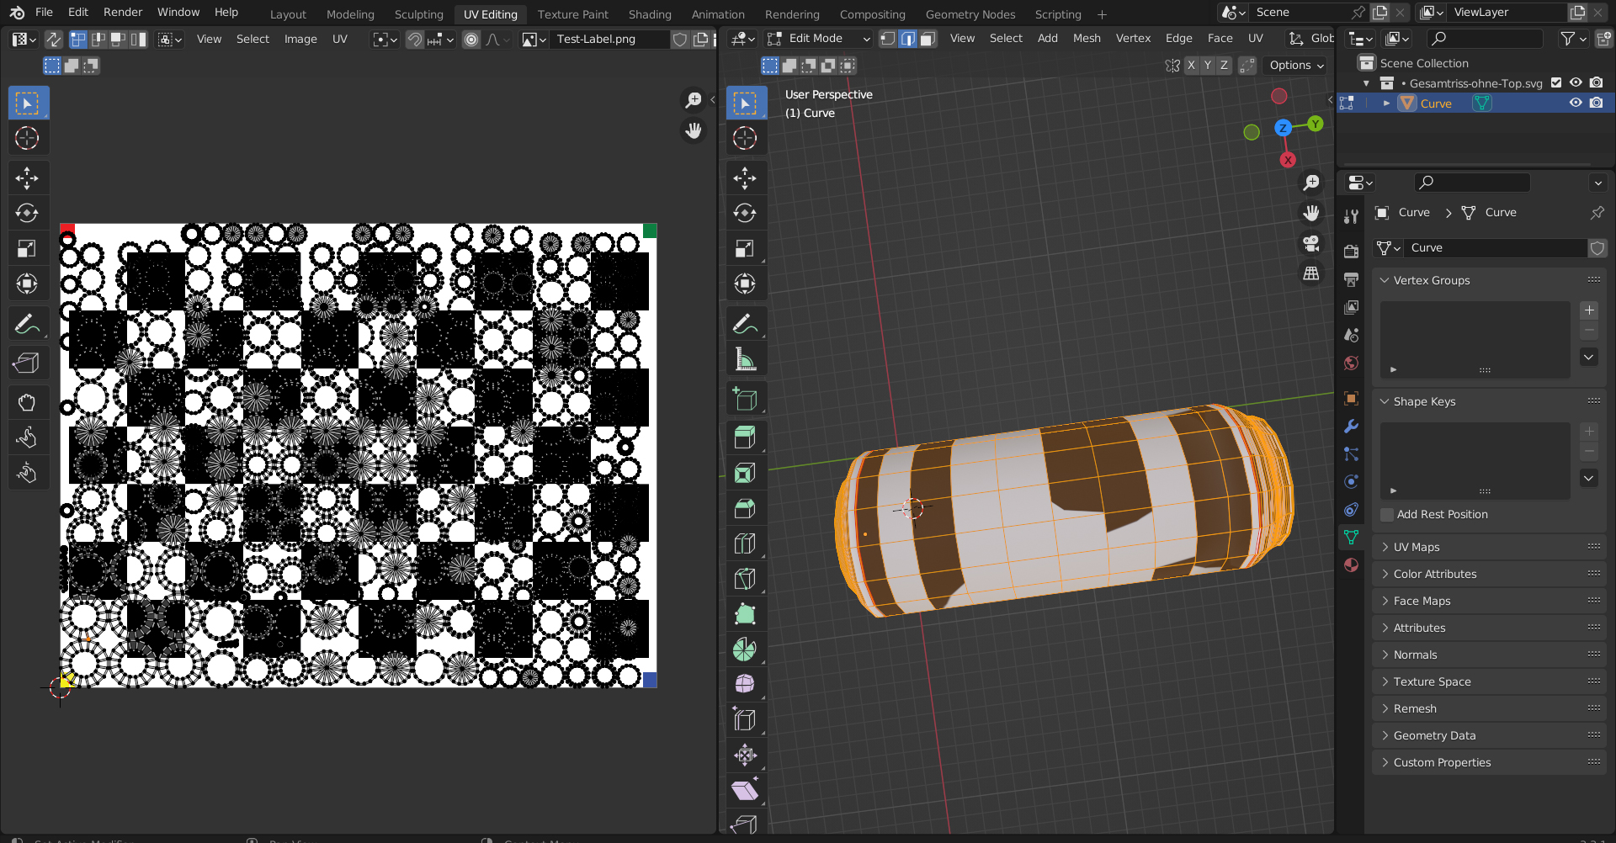
Task: Open the Mesh menu in viewport header
Action: coord(1086,39)
